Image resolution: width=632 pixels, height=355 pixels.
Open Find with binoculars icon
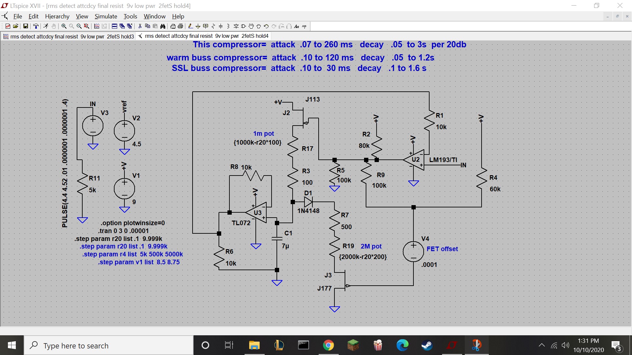tap(163, 26)
